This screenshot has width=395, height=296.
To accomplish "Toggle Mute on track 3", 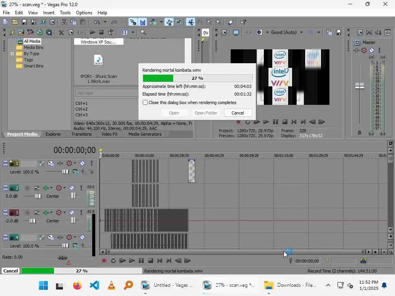I will (x=72, y=212).
